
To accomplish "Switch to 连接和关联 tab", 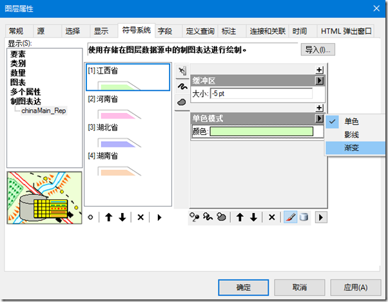I will [x=267, y=31].
